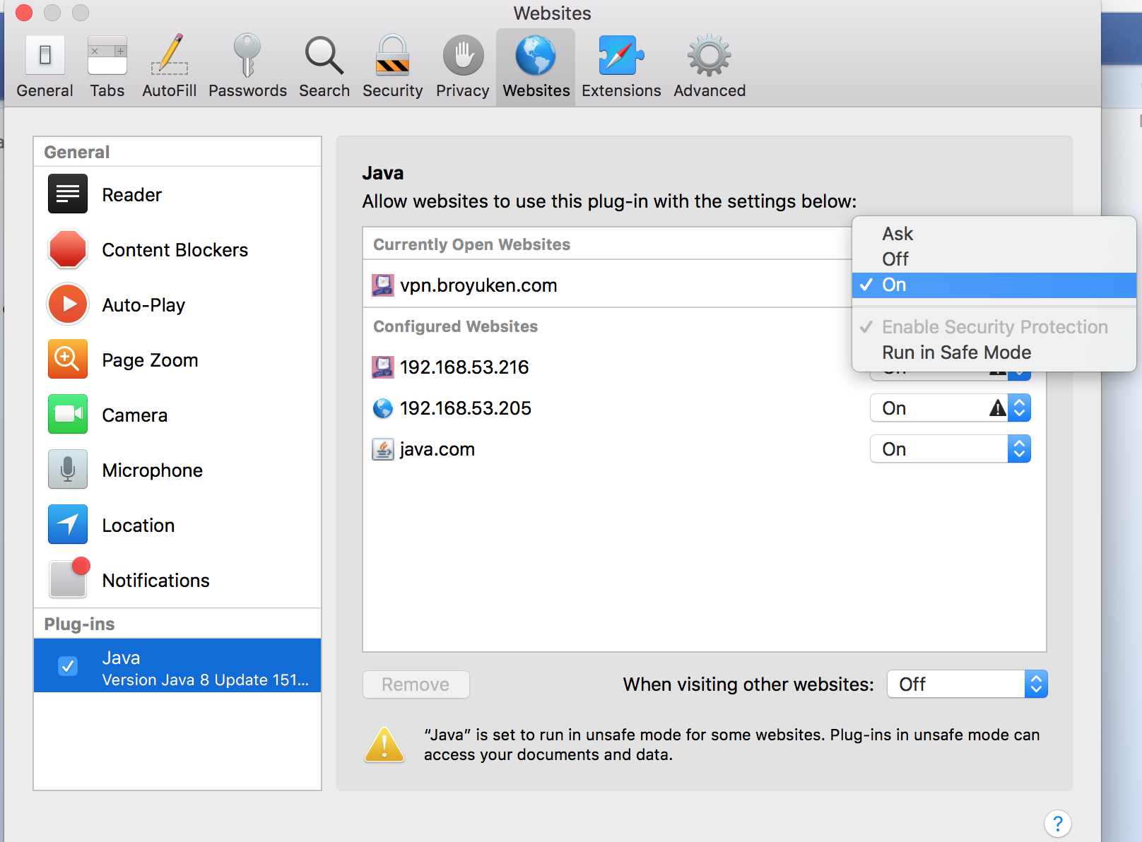Screen dimensions: 1142x842
Task: Select Microphone in the sidebar
Action: [x=177, y=470]
